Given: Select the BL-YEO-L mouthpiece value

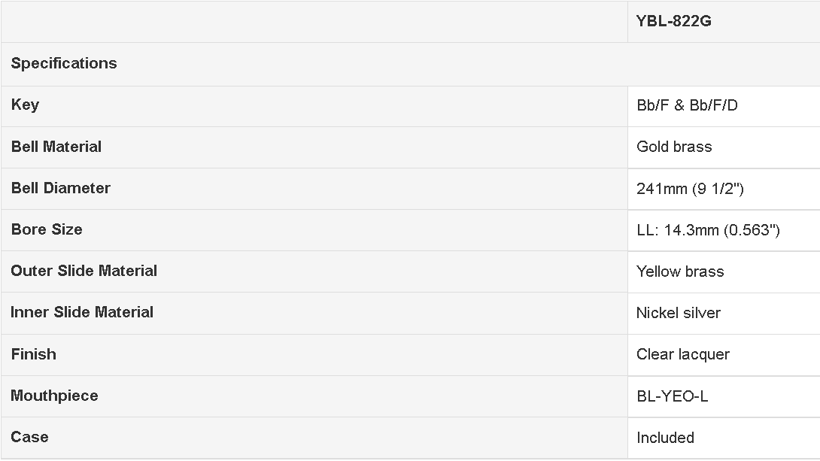Looking at the screenshot, I should 673,396.
